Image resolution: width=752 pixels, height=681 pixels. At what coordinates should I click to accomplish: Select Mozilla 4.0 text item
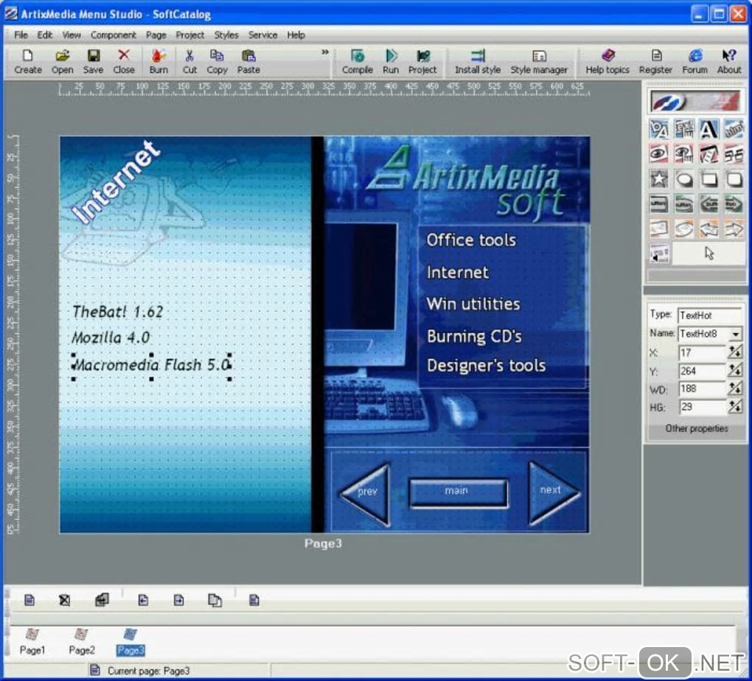(111, 338)
